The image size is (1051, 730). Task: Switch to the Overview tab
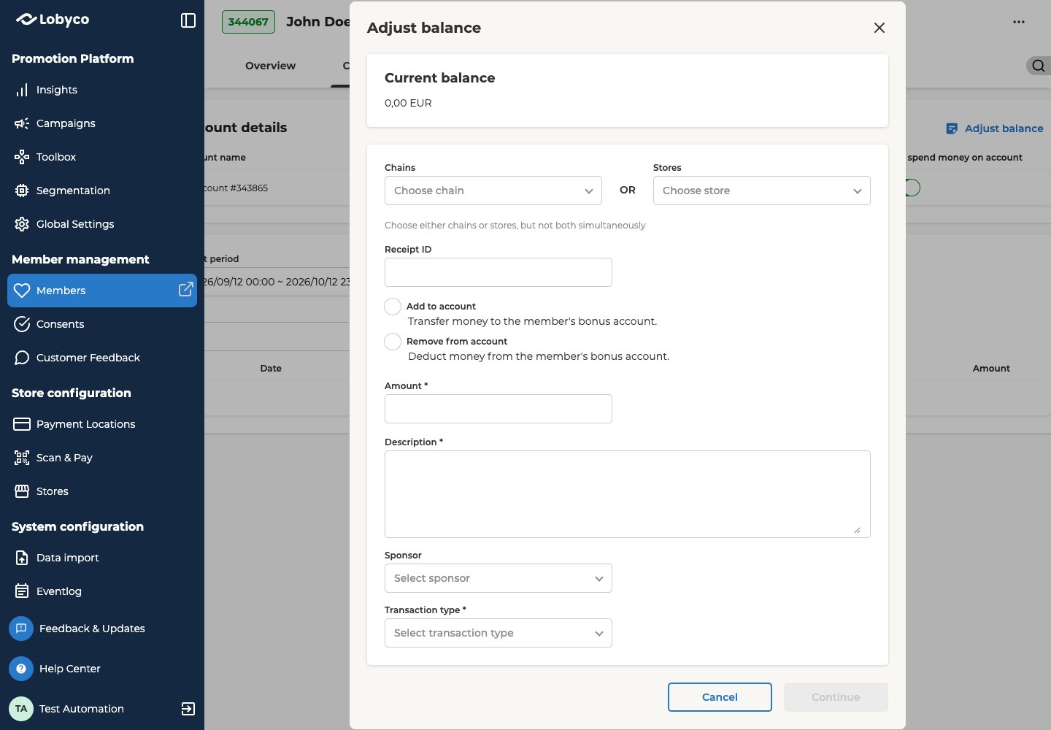click(x=270, y=66)
